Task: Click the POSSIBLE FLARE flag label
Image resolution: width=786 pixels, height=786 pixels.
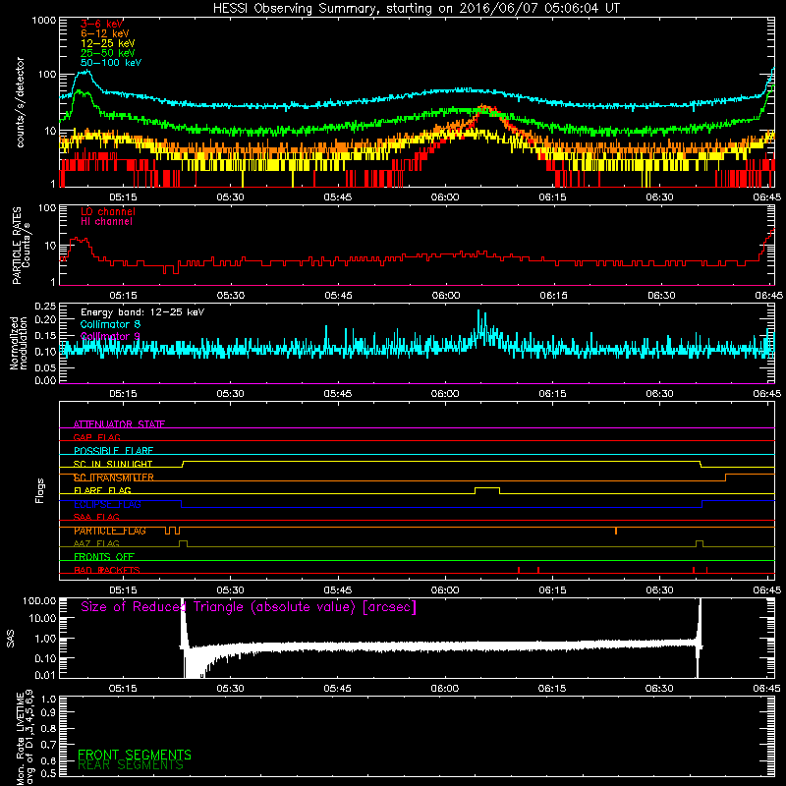Action: point(113,451)
